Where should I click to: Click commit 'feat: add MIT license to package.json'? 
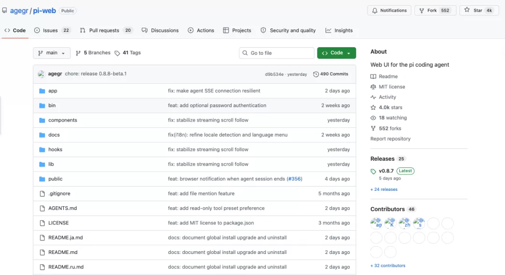(211, 223)
